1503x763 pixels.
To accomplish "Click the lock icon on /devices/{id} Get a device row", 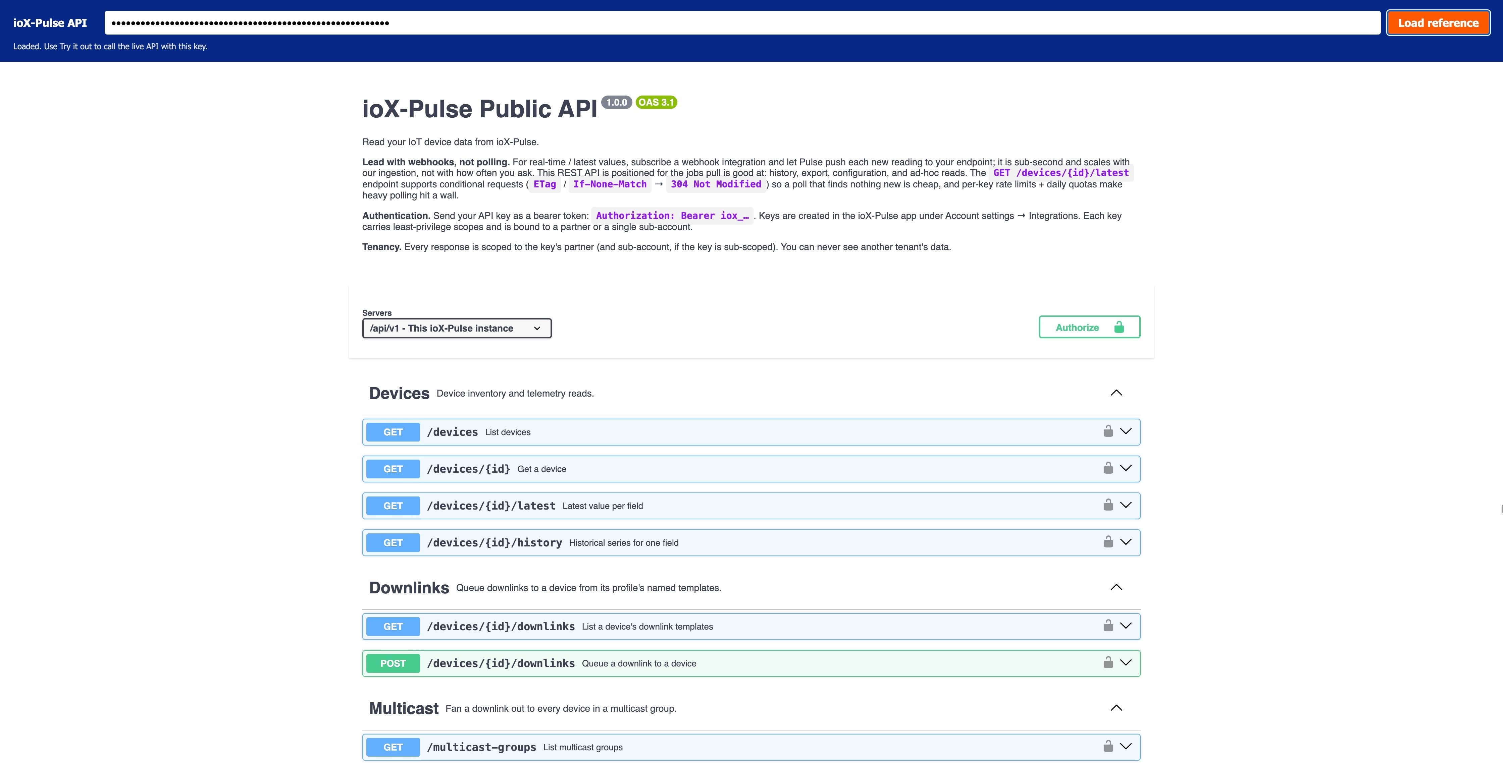I will 1108,468.
